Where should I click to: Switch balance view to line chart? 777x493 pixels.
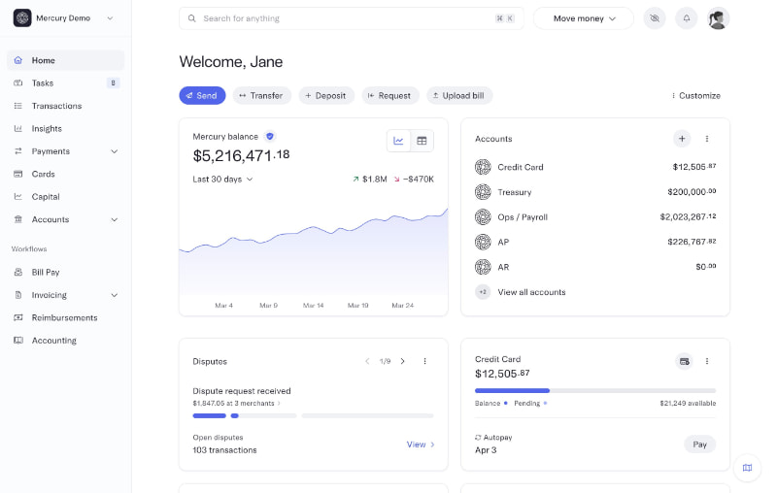398,141
